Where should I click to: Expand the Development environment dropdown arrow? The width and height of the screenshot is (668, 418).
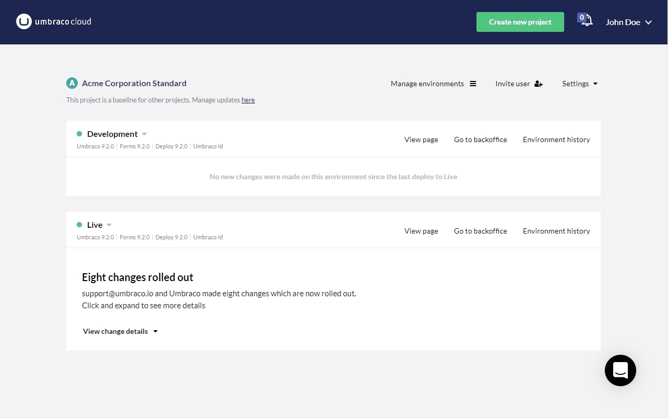coord(145,134)
